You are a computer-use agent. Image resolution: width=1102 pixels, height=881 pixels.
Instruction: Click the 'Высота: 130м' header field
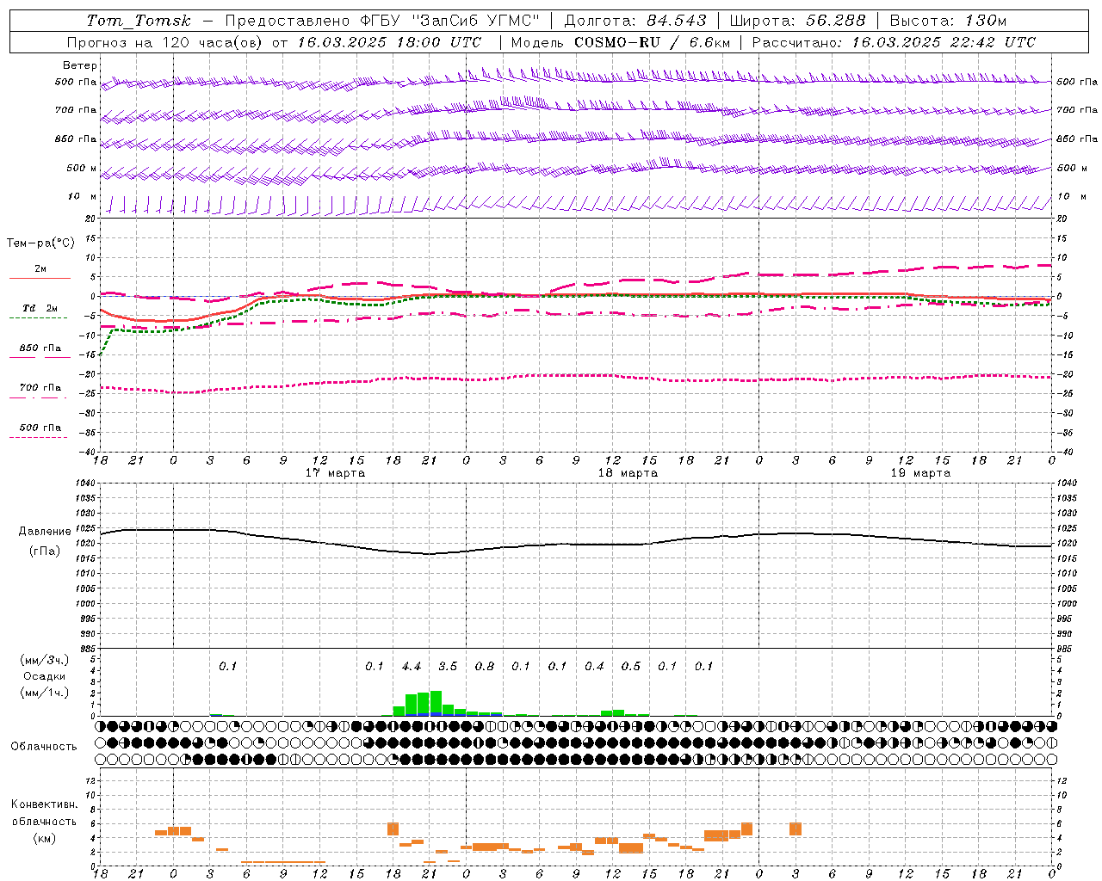coord(948,21)
